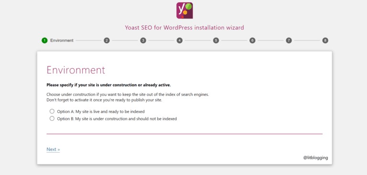
Task: Jump to step 6 circle
Action: tap(252, 41)
